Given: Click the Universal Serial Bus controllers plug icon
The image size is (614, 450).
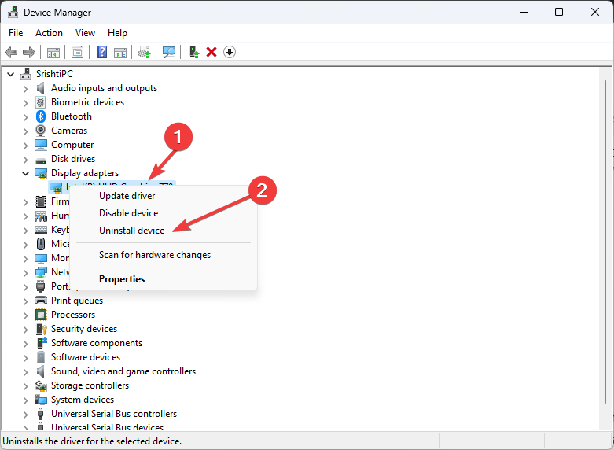Looking at the screenshot, I should [x=40, y=414].
